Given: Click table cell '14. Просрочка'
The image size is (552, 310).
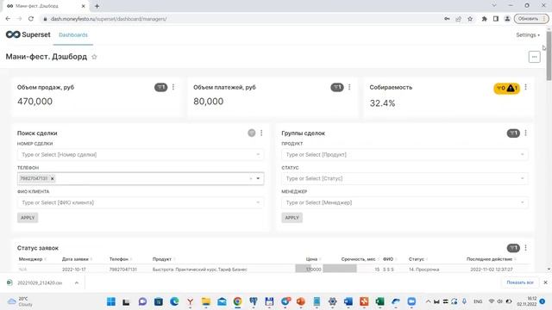Looking at the screenshot, I should [423, 270].
